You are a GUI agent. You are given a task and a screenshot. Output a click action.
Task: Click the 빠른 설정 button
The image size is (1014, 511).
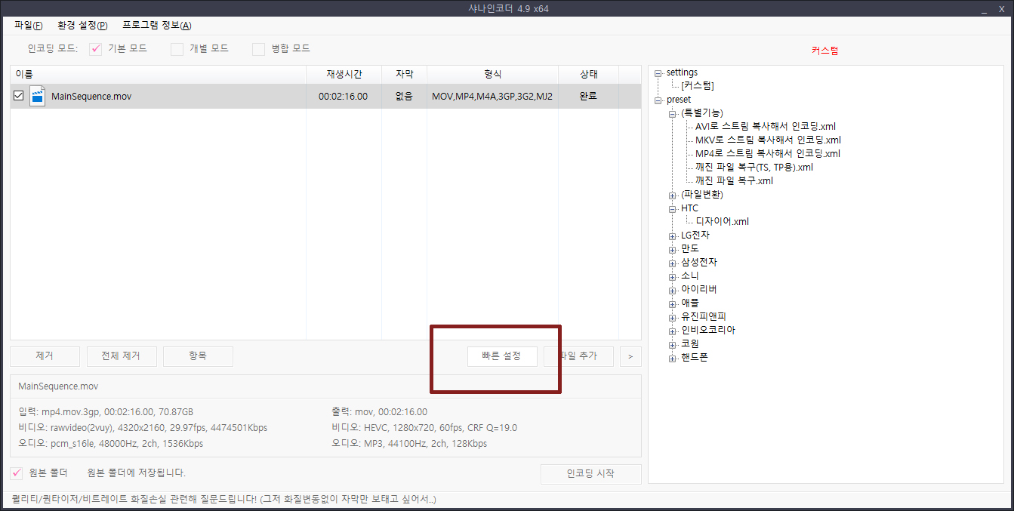502,356
